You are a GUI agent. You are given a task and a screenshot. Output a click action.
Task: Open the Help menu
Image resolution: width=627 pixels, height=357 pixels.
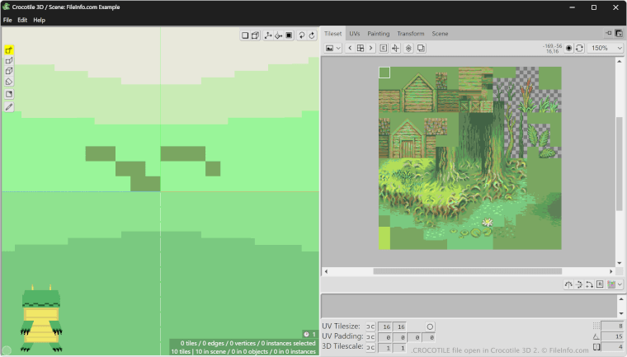(x=39, y=20)
